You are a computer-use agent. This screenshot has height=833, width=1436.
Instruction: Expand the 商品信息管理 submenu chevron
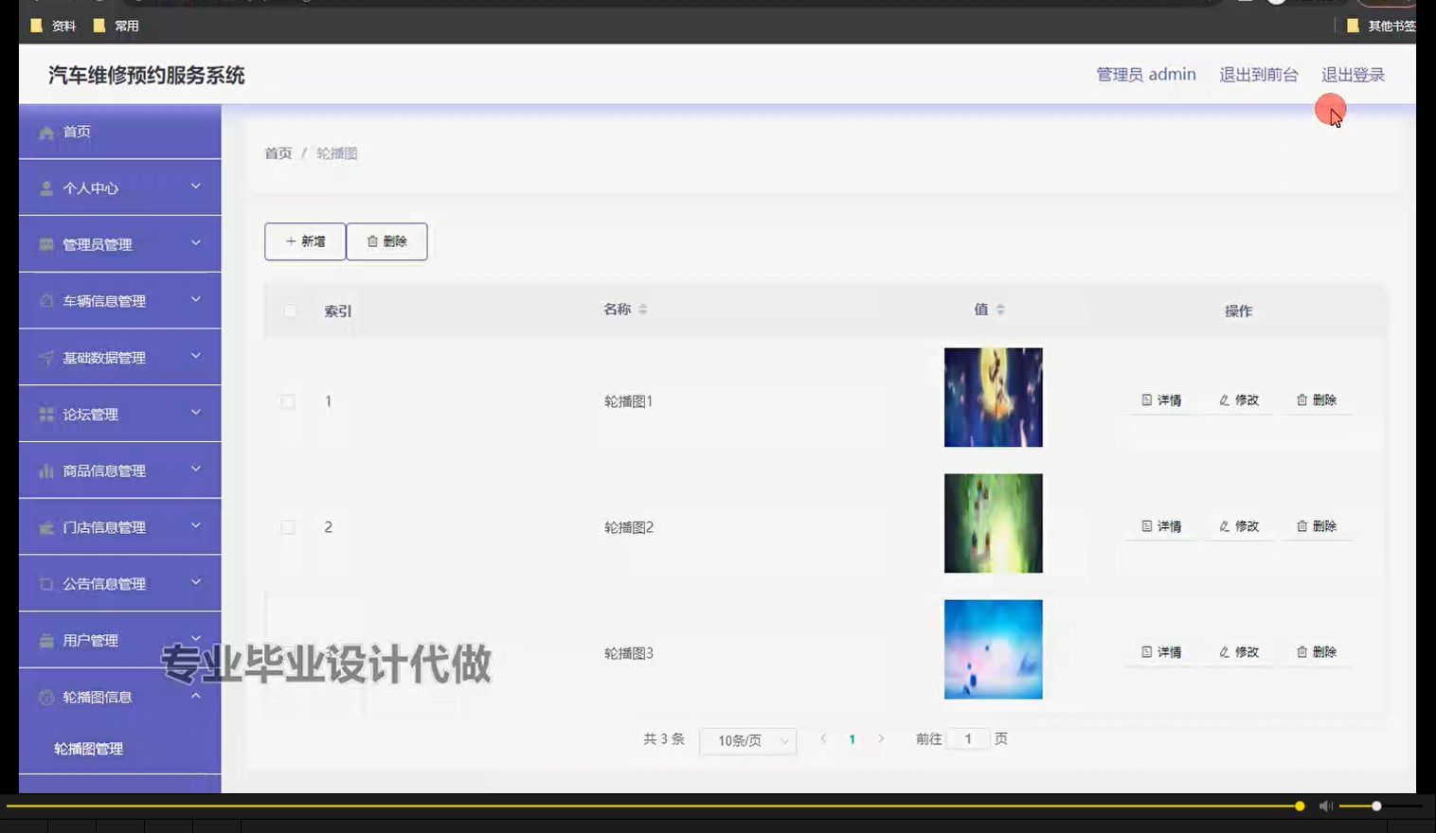(196, 469)
